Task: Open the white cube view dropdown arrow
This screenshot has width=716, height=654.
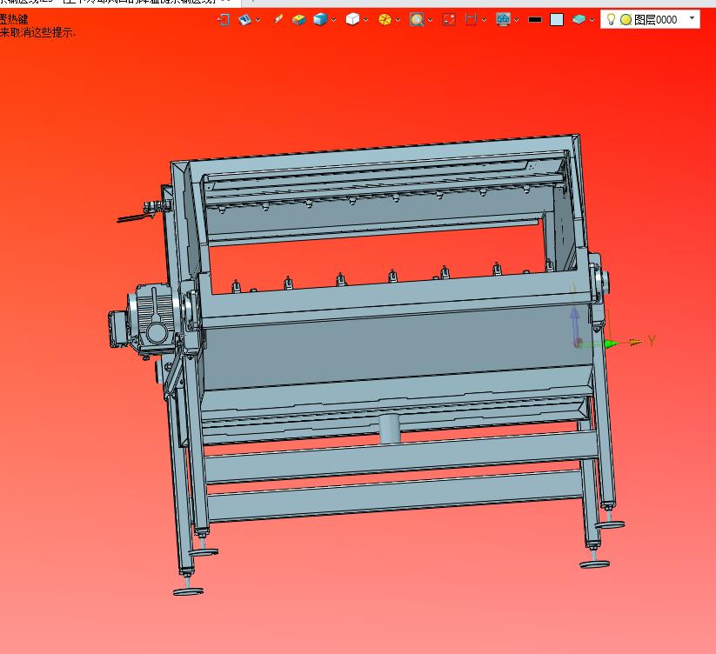Action: (x=365, y=20)
